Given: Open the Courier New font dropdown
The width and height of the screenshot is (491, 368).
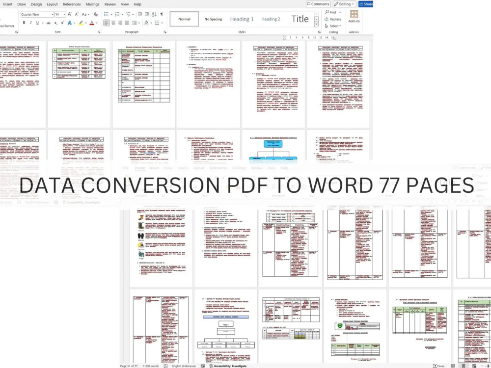Looking at the screenshot, I should click(52, 14).
